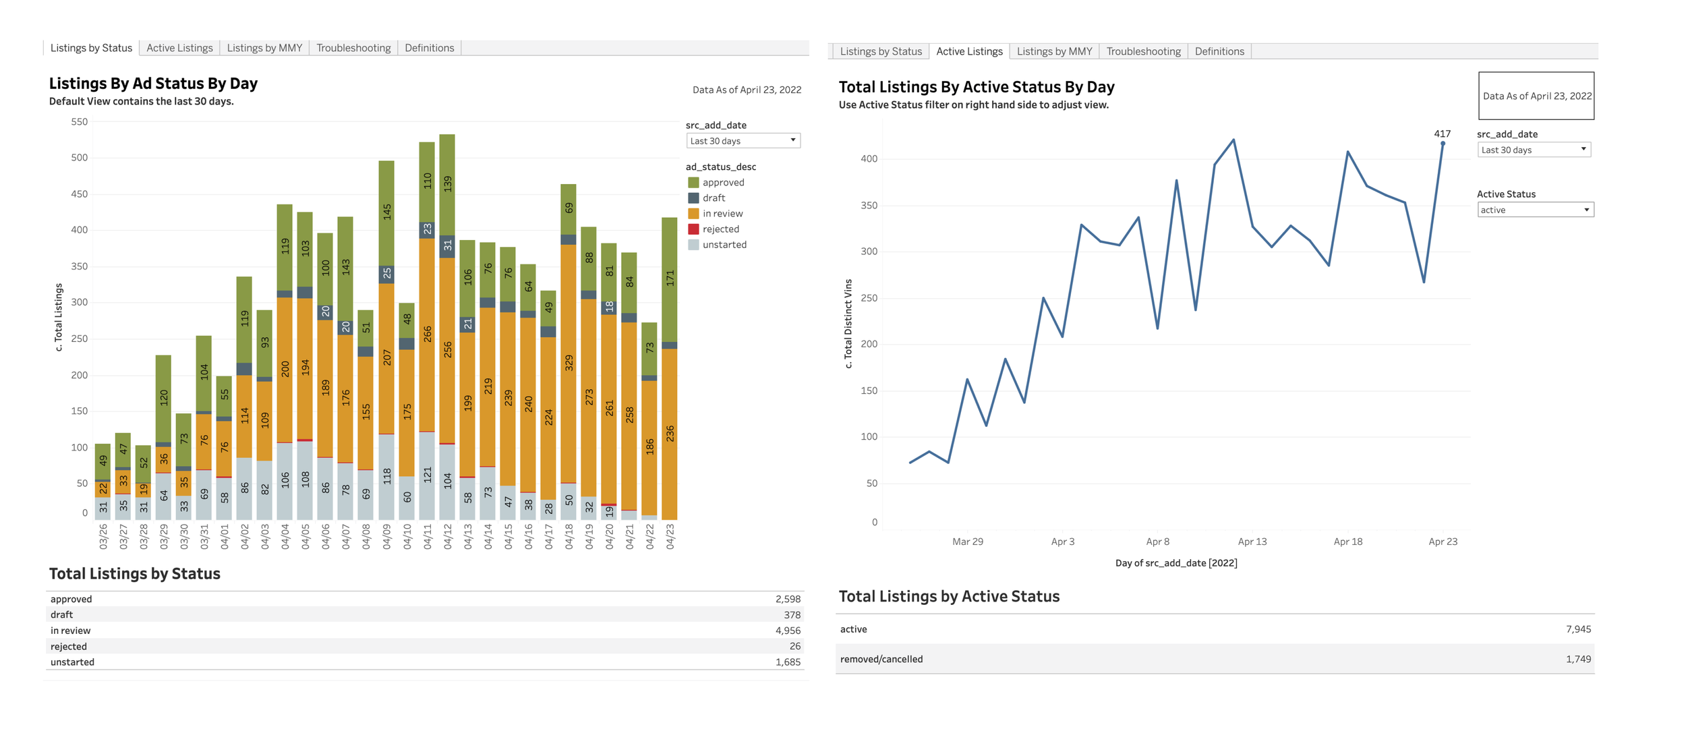Click the 04/04 bar's 200 in review segment

click(x=285, y=370)
